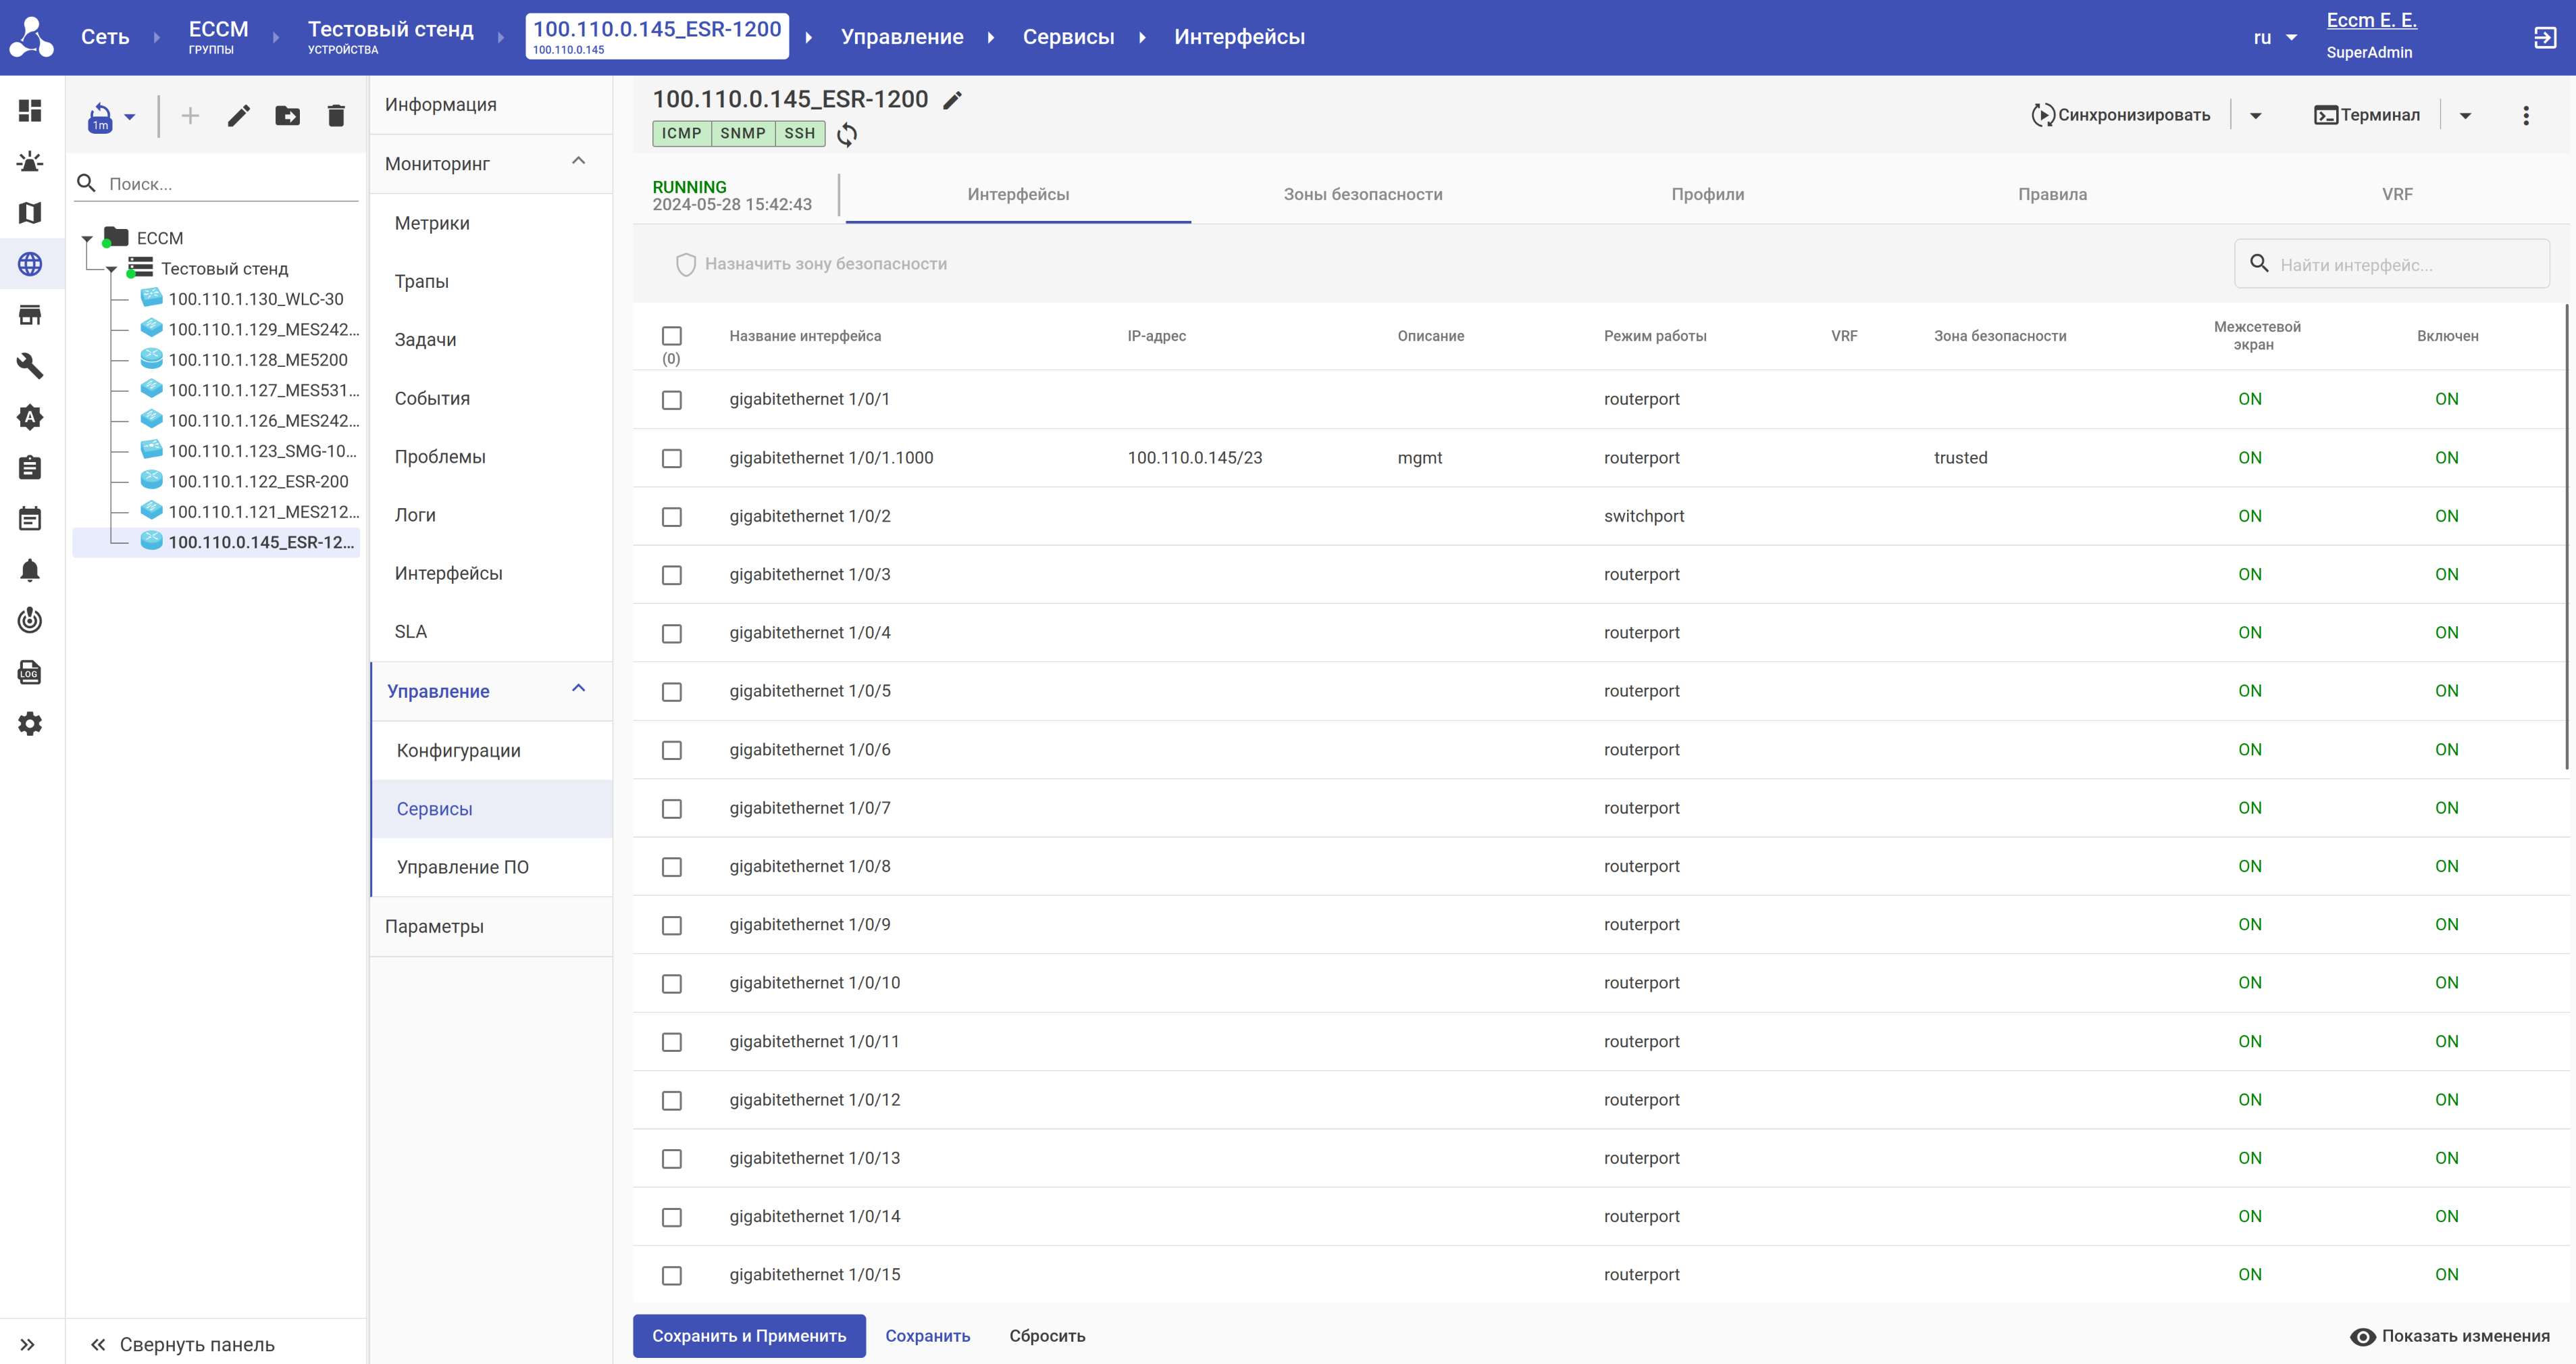
Task: Open the bell notifications sidebar icon
Action: [x=30, y=570]
